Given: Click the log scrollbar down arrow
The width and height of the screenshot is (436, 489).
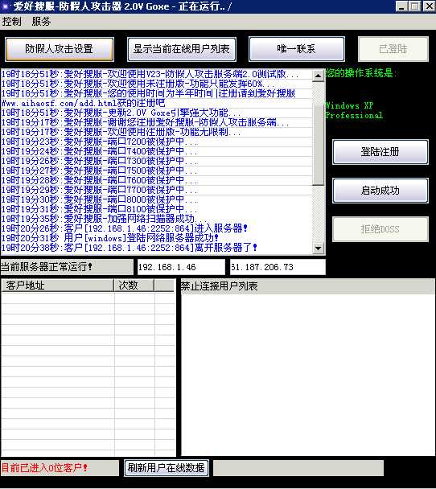Looking at the screenshot, I should (318, 249).
